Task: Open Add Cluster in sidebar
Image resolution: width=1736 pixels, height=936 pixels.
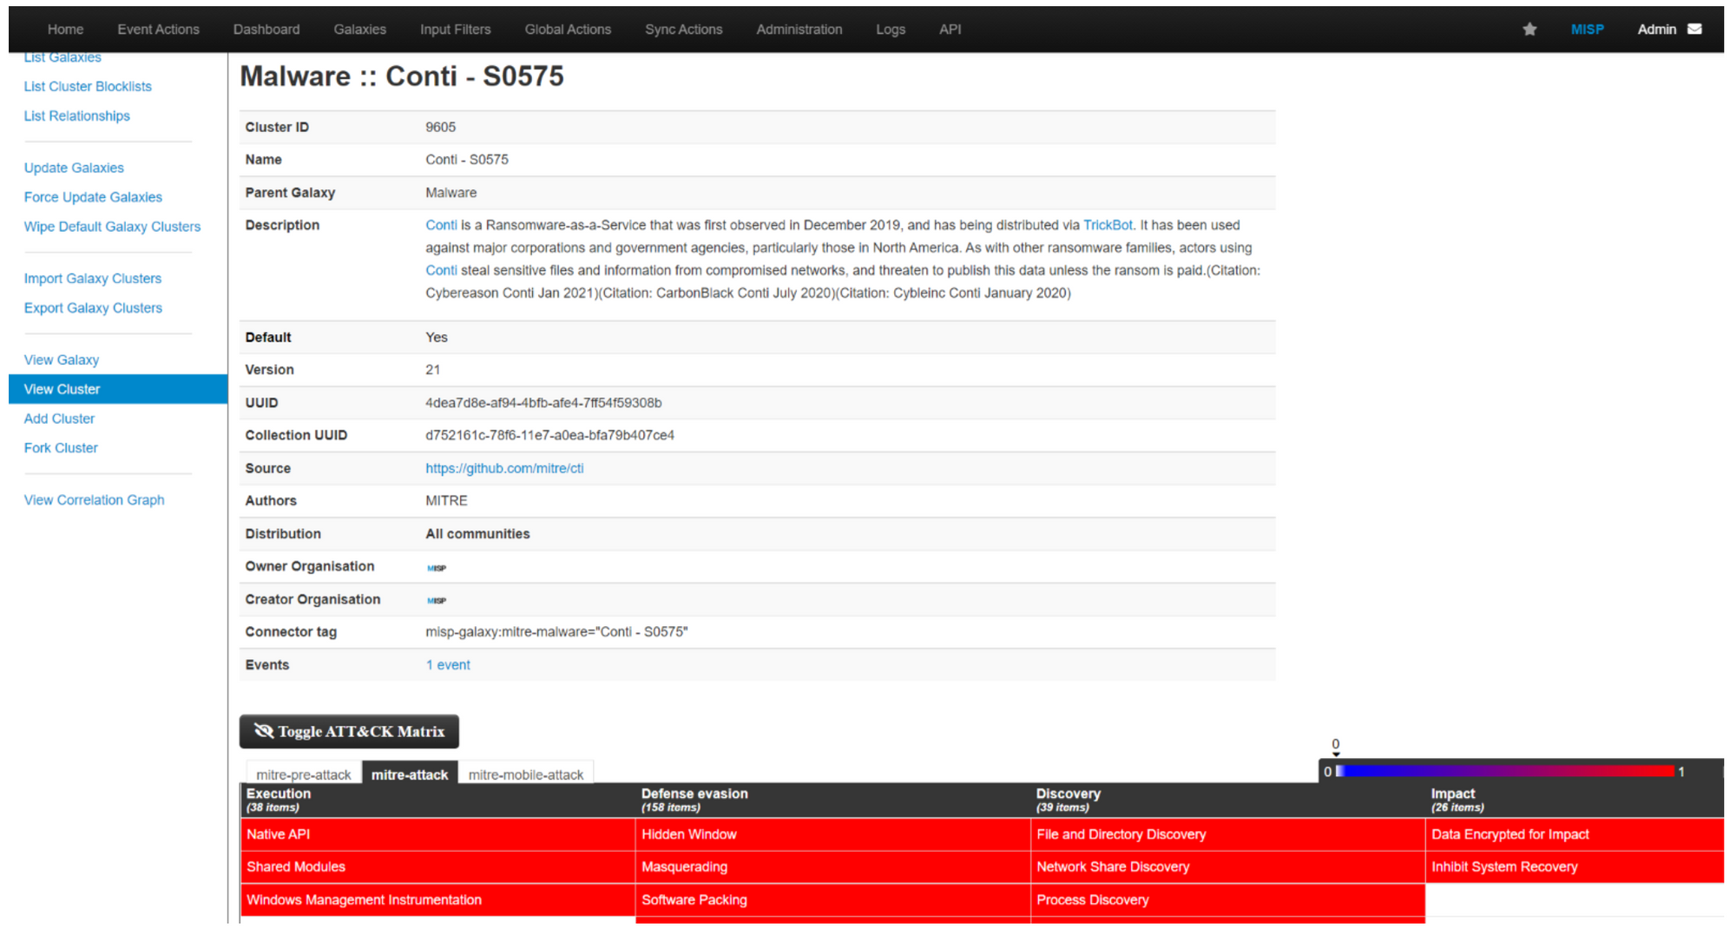Action: pyautogui.click(x=59, y=419)
